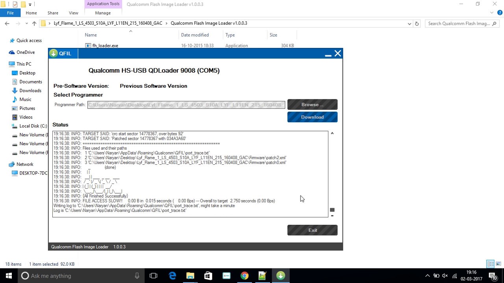Image resolution: width=504 pixels, height=283 pixels.
Task: Open Videos folder in sidebar
Action: click(x=26, y=117)
